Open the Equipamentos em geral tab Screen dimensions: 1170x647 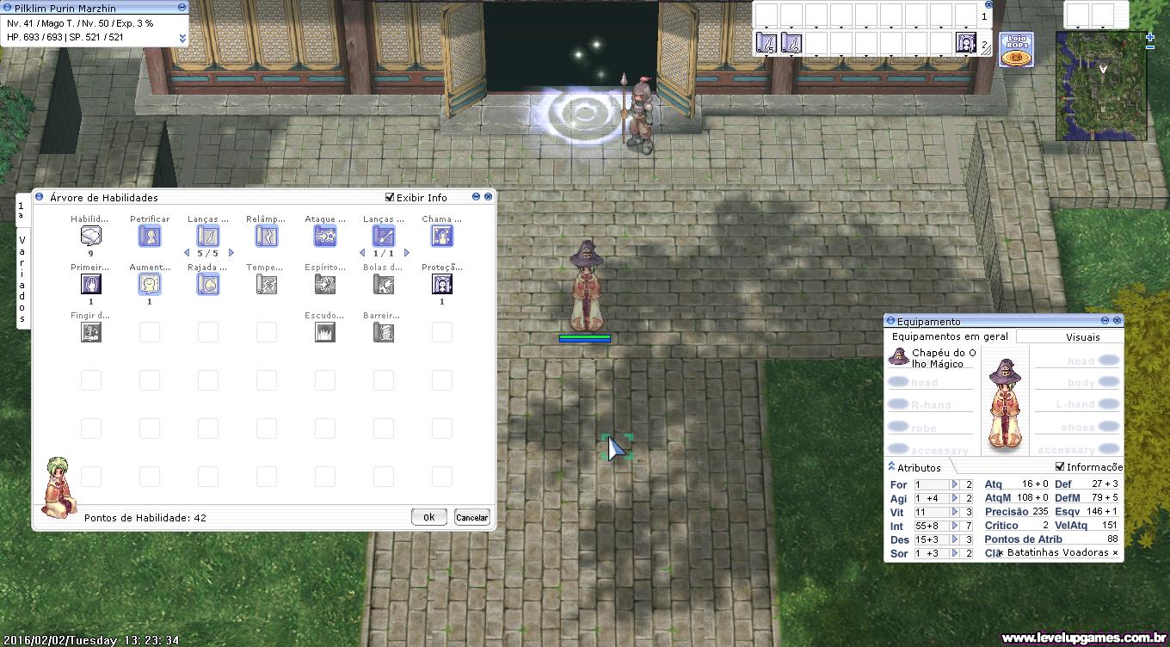coord(950,336)
